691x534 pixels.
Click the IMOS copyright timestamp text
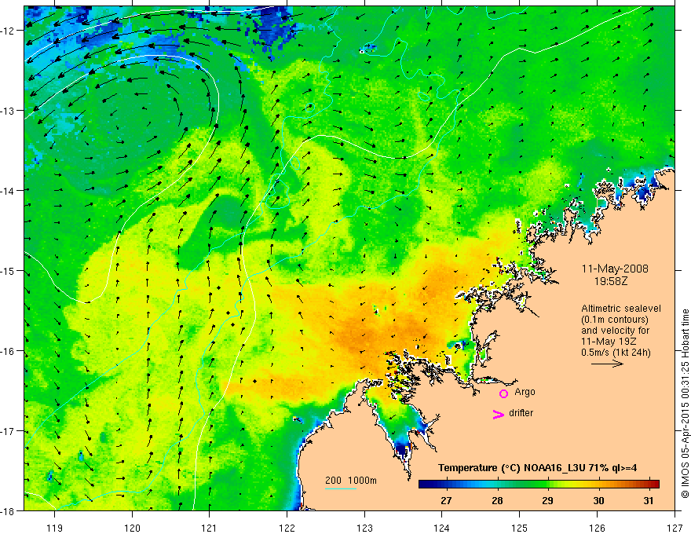[685, 404]
